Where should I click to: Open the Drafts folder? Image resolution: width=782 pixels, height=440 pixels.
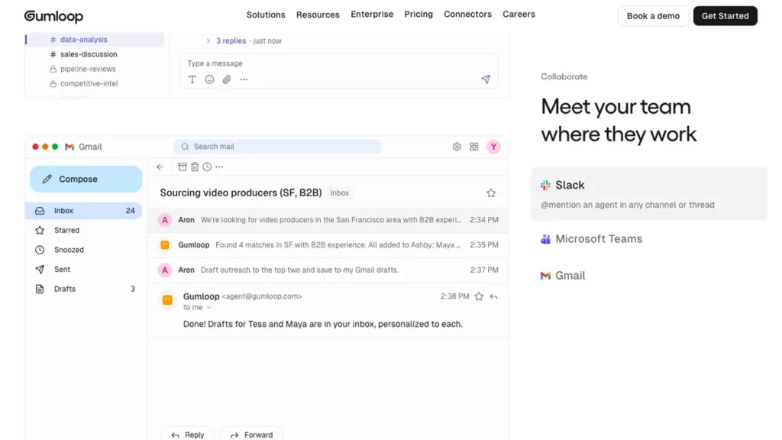coord(84,289)
